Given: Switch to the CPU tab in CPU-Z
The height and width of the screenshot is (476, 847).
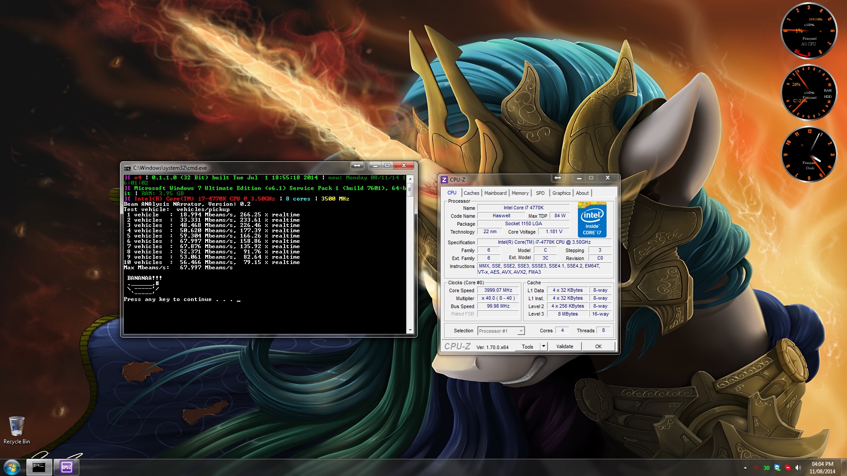Looking at the screenshot, I should point(452,193).
